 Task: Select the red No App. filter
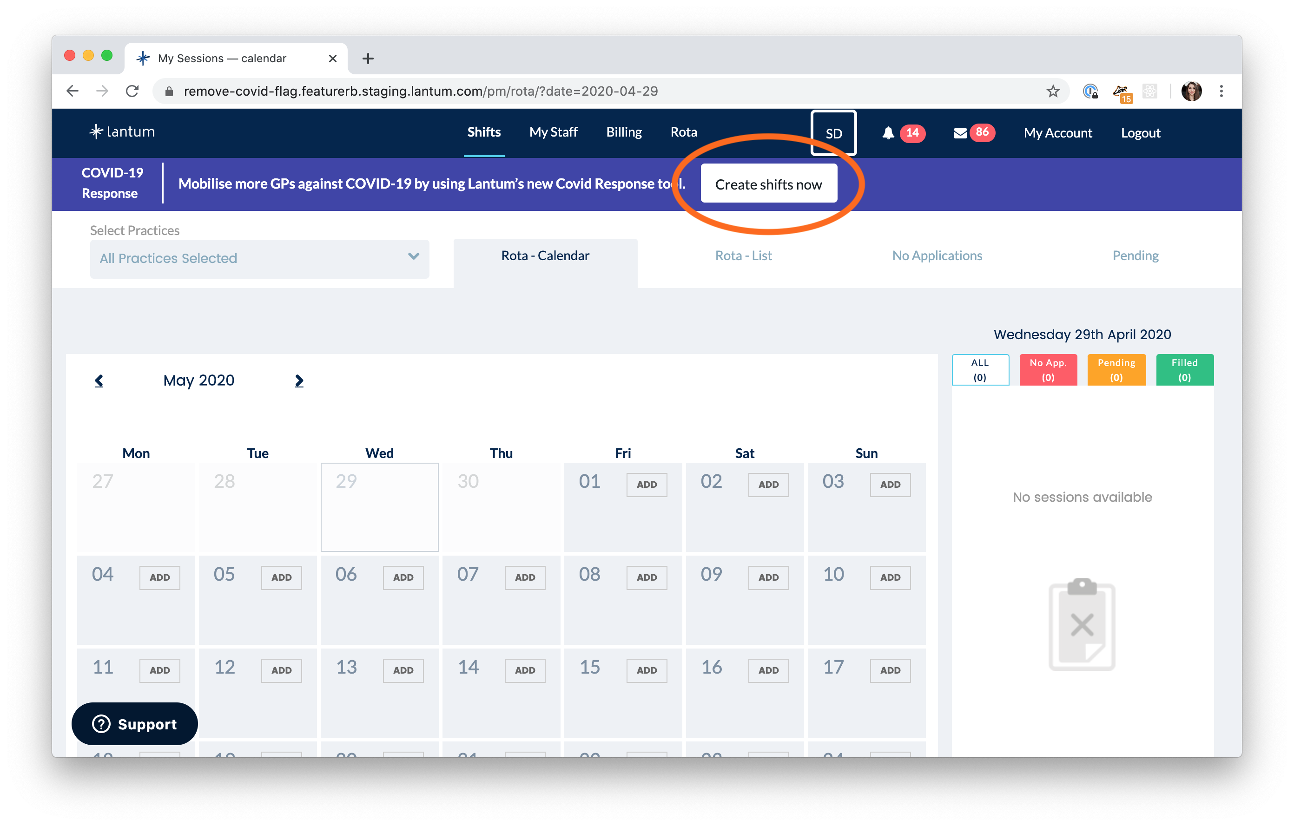pos(1048,369)
